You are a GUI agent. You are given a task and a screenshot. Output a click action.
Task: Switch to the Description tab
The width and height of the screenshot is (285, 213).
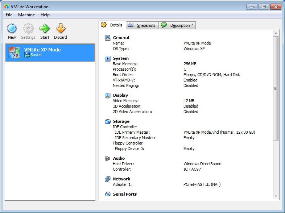click(177, 25)
